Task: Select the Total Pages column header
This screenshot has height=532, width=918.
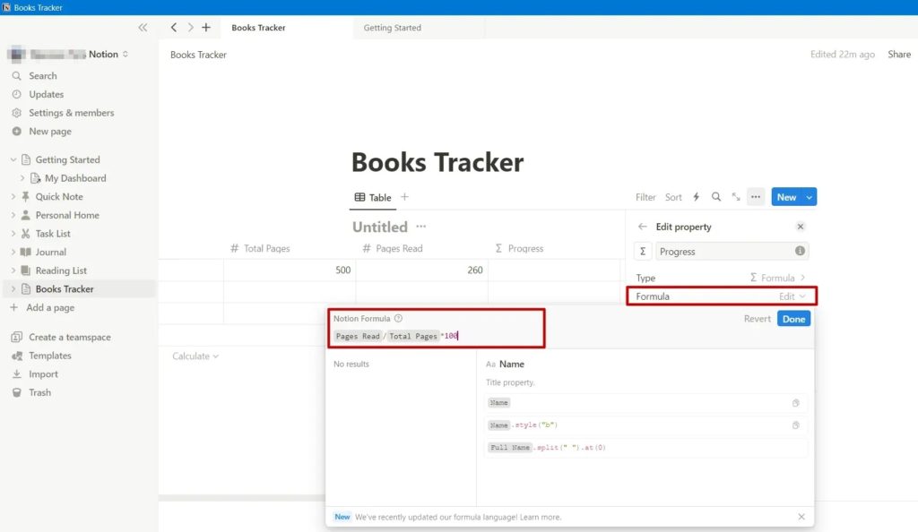Action: 260,248
